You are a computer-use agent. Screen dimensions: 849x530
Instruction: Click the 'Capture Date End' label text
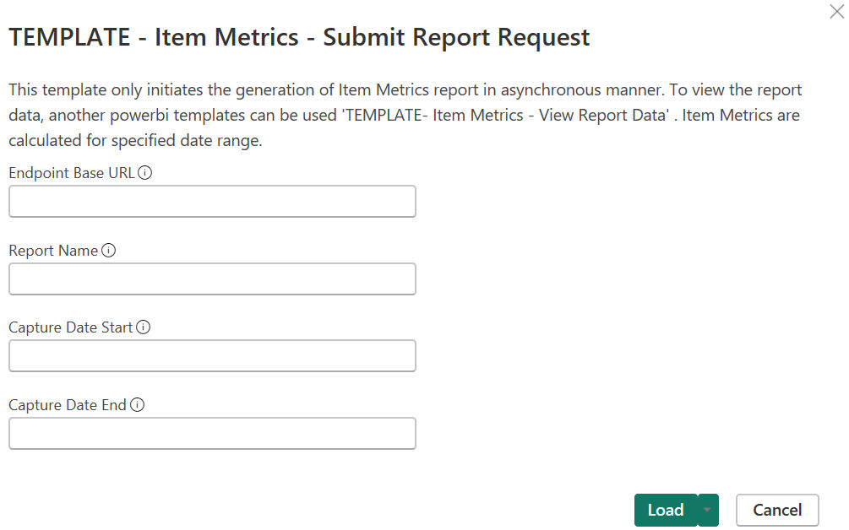(67, 405)
